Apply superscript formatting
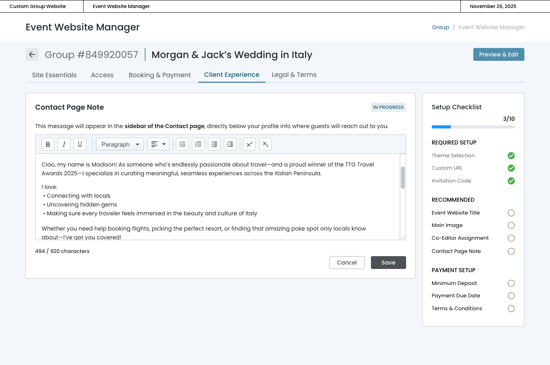The width and height of the screenshot is (550, 365). 249,144
